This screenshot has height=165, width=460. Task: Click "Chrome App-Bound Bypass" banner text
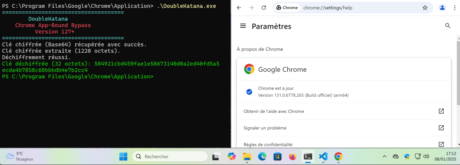(x=53, y=25)
